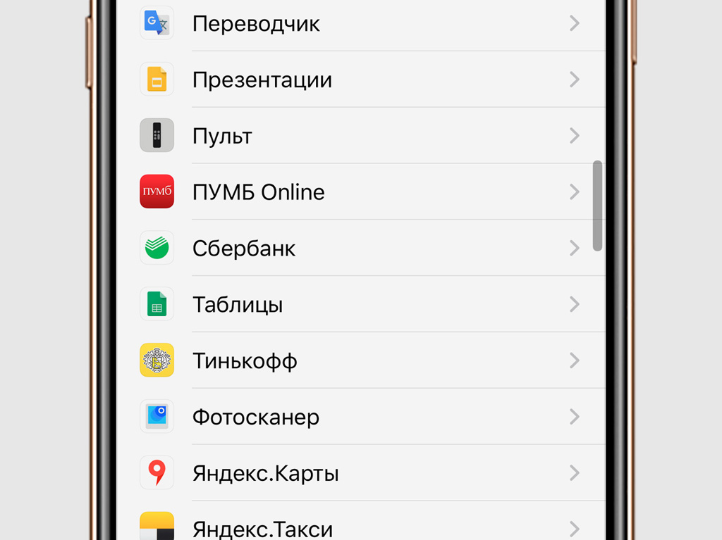
Task: Tap the yellow Тинькофф crest icon
Action: click(157, 360)
